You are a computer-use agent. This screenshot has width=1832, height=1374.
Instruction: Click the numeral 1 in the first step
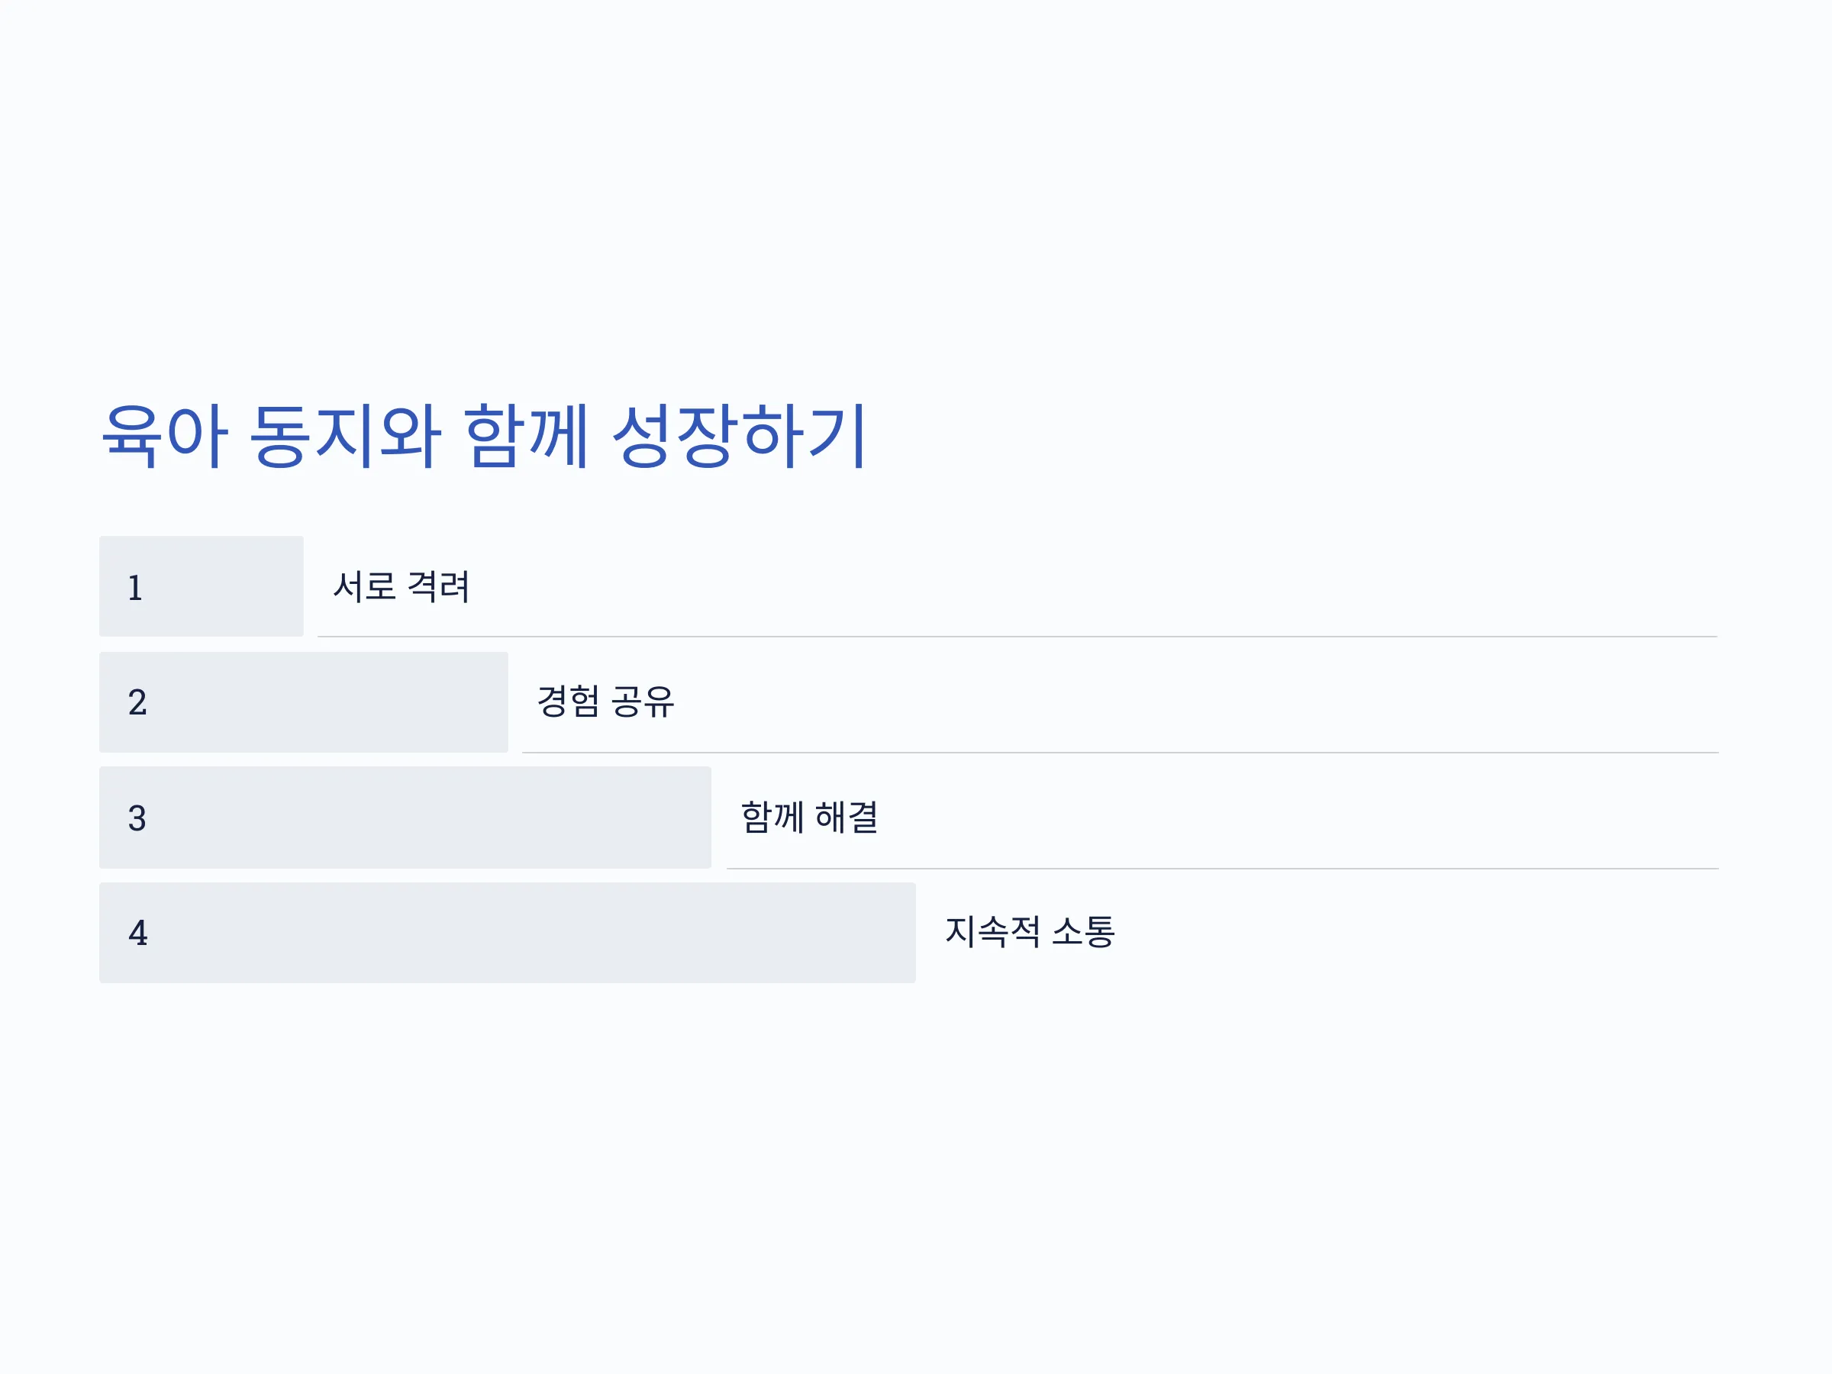(x=135, y=587)
